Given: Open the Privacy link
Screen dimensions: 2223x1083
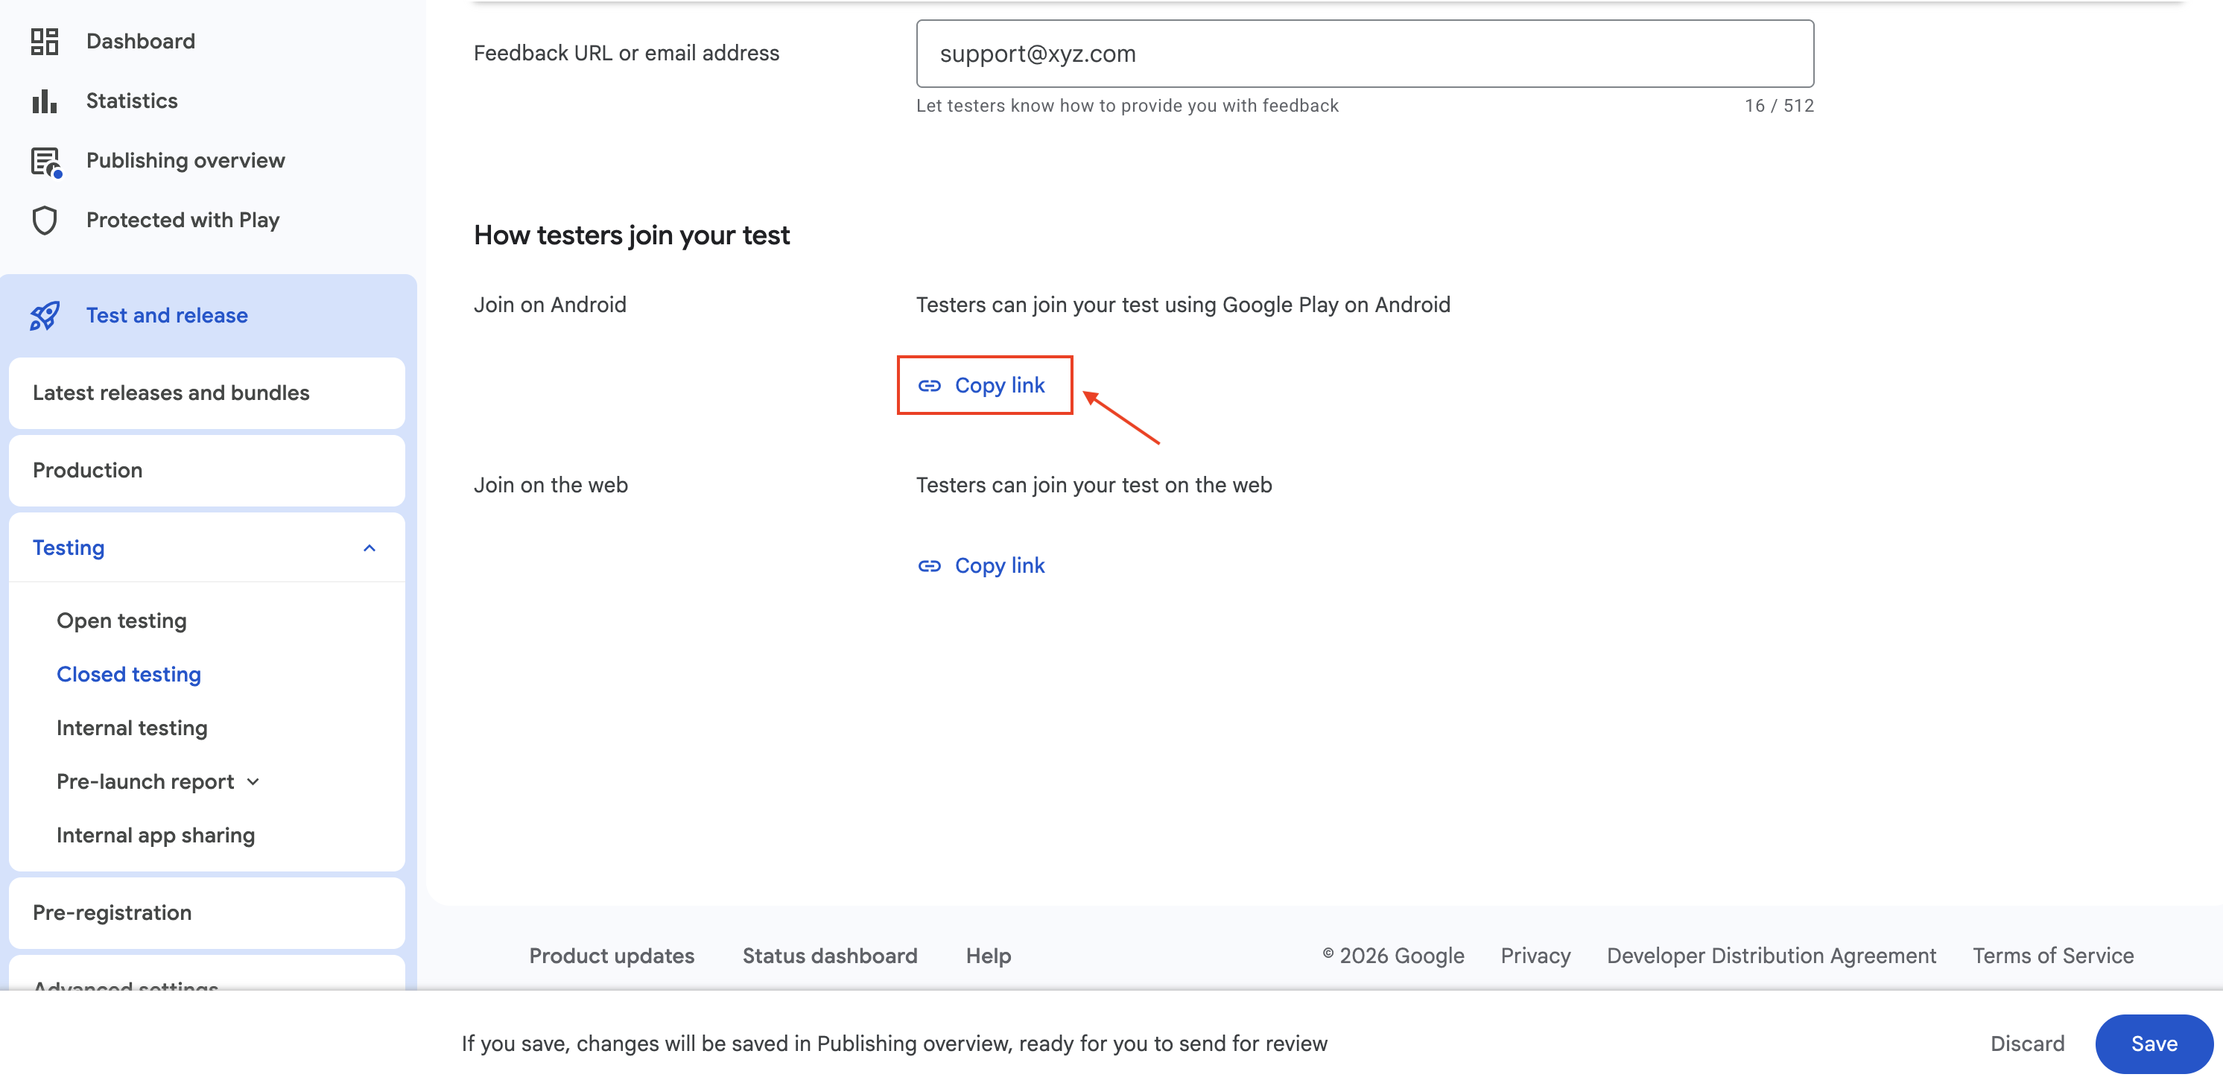Looking at the screenshot, I should click(1535, 956).
